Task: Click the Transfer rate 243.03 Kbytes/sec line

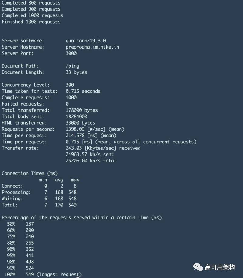Action: click(103, 148)
